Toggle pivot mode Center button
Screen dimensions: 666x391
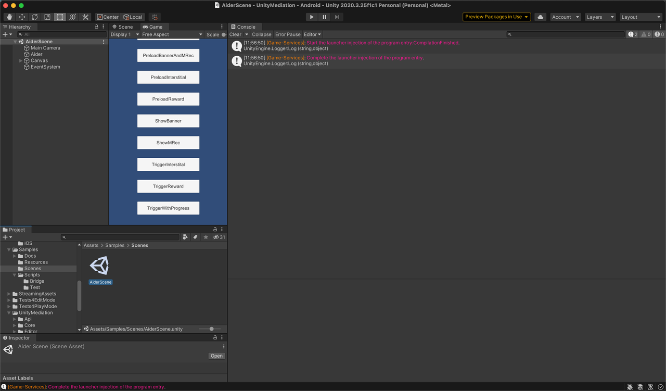[108, 17]
